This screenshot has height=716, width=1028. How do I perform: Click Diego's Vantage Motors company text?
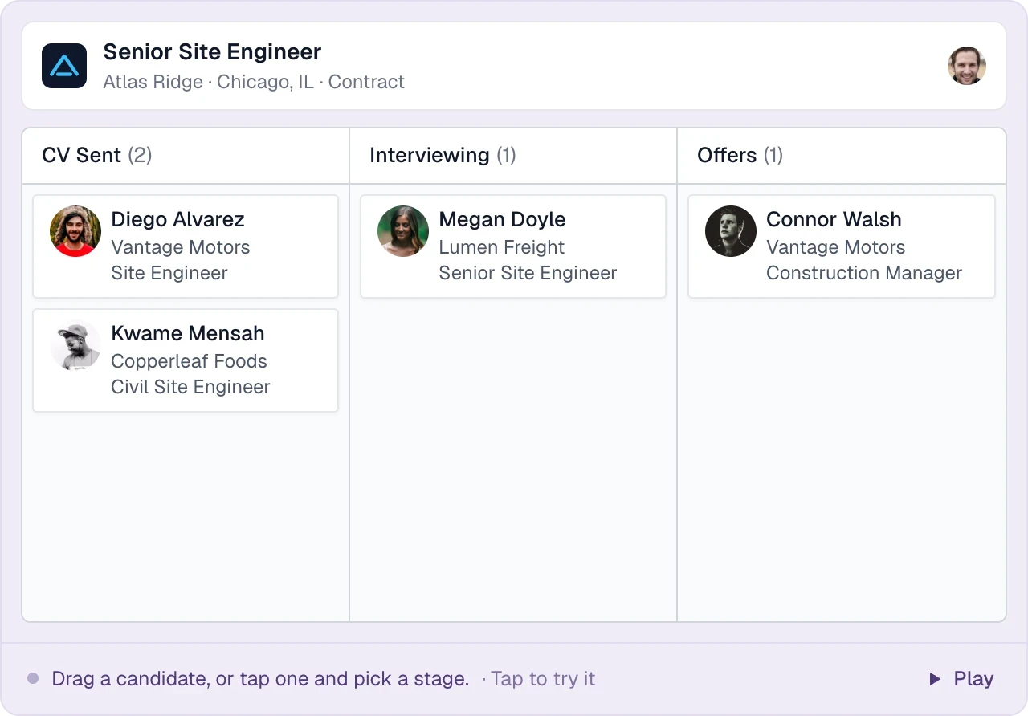pyautogui.click(x=181, y=247)
